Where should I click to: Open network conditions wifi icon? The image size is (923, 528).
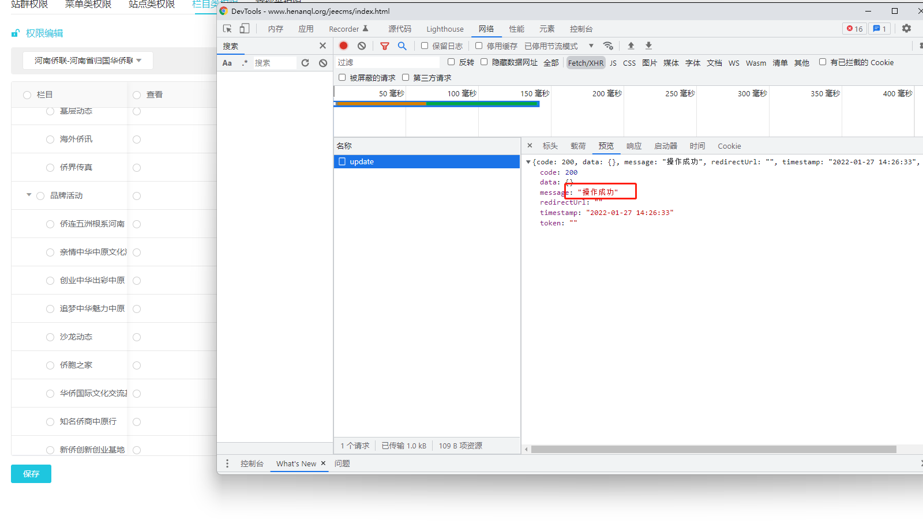[x=608, y=46]
